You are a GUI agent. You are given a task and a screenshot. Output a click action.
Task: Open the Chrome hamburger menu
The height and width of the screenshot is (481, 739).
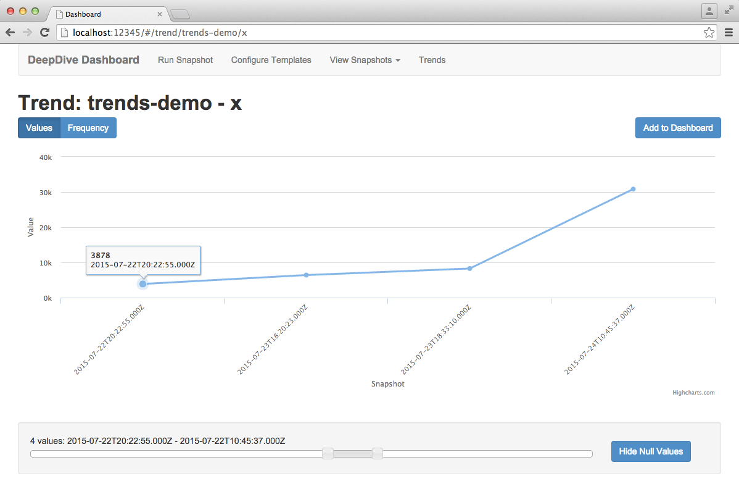[728, 33]
